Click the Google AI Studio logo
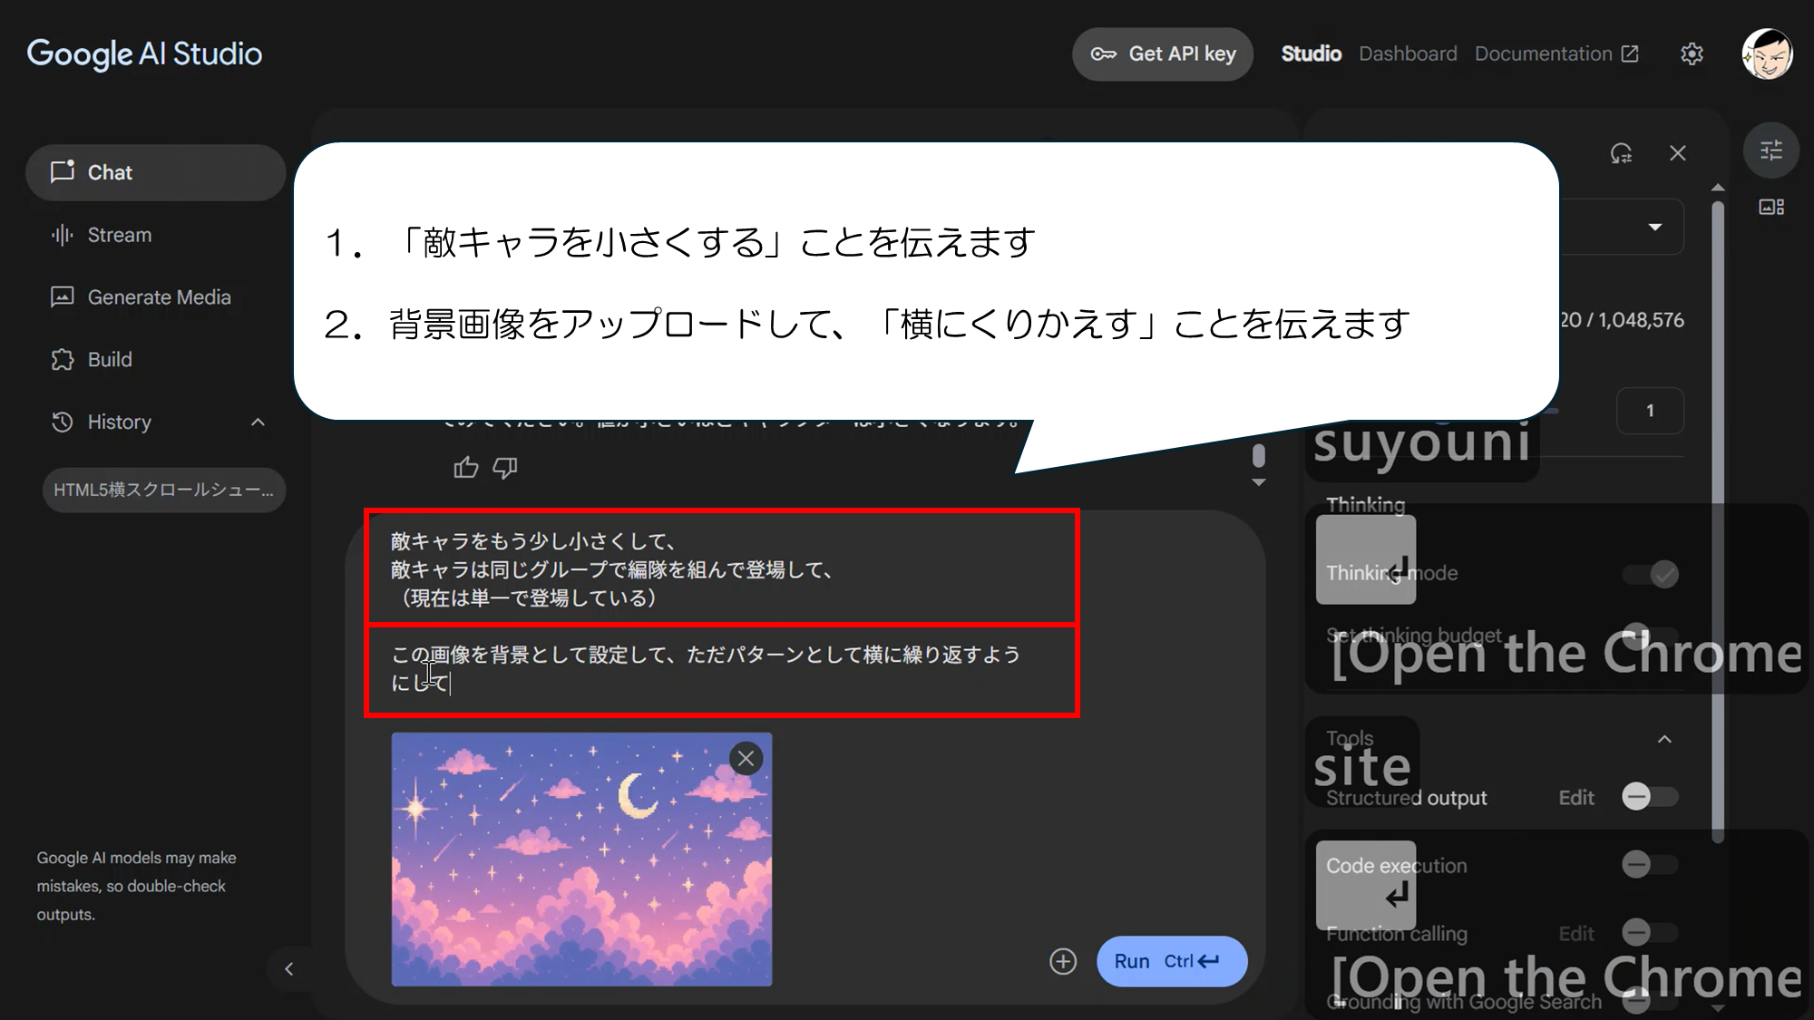The width and height of the screenshot is (1814, 1020). click(x=145, y=54)
